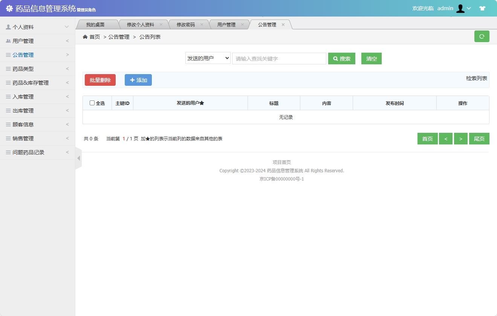Open the gift icon in the top bar
Viewport: 497px width, 316px height.
pyautogui.click(x=482, y=8)
